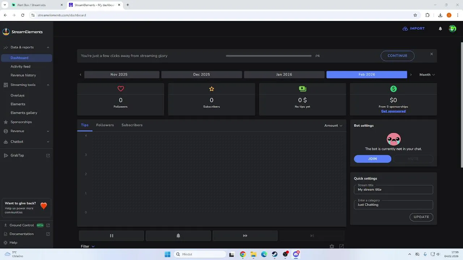Open Steam from taskbar
This screenshot has width=463, height=260.
pyautogui.click(x=275, y=254)
